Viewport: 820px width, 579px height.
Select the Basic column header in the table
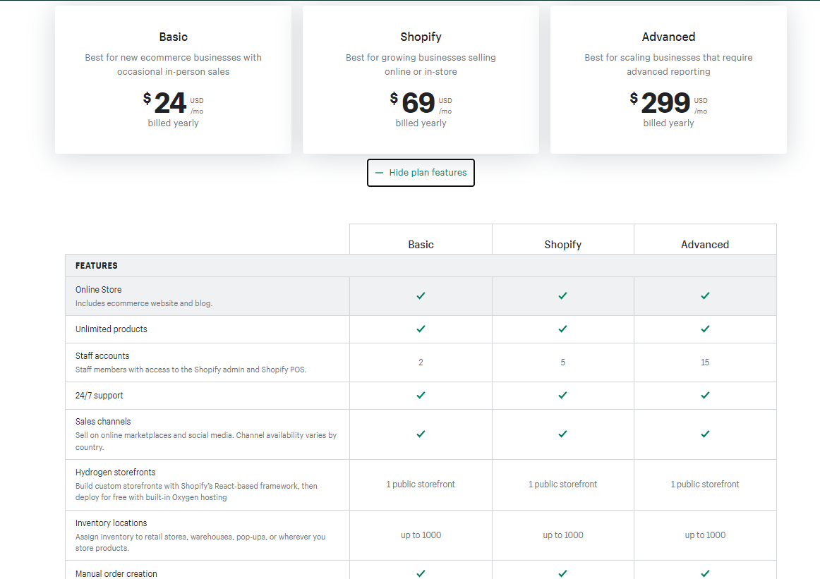tap(421, 244)
